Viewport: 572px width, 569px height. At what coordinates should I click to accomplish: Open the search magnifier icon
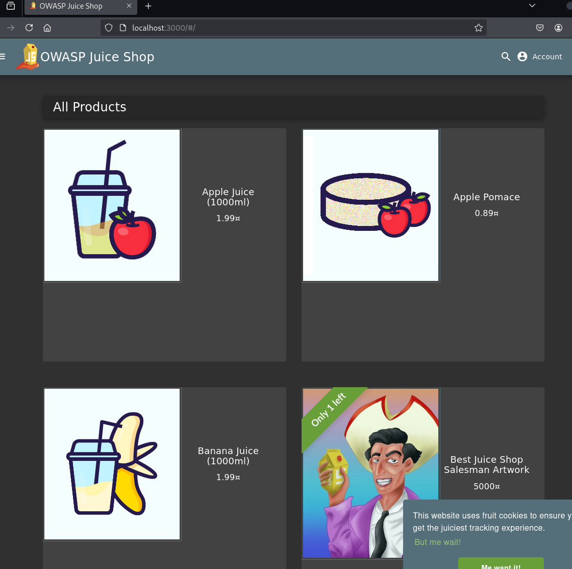tap(506, 57)
